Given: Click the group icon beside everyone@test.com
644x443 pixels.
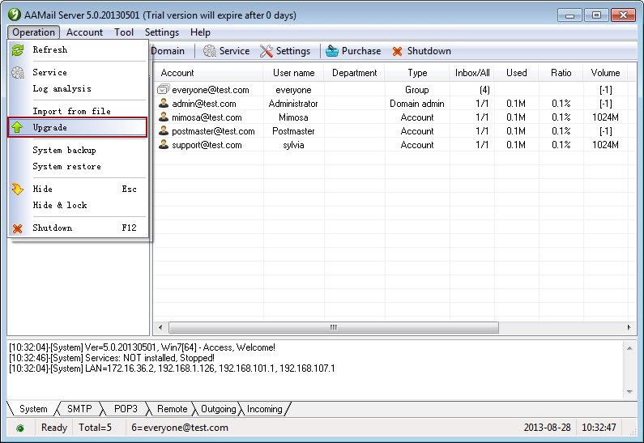Looking at the screenshot, I should tap(164, 89).
